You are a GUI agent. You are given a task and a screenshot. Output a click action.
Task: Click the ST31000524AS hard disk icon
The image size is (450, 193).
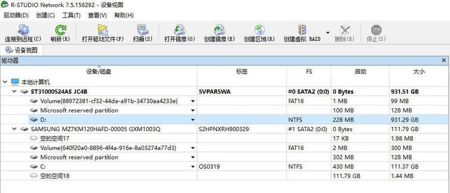pyautogui.click(x=25, y=92)
